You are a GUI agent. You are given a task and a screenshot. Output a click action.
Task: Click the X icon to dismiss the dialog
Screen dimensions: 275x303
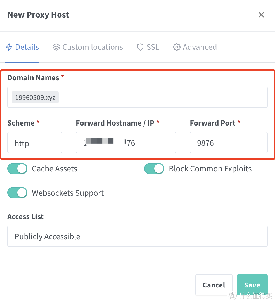[x=261, y=15]
